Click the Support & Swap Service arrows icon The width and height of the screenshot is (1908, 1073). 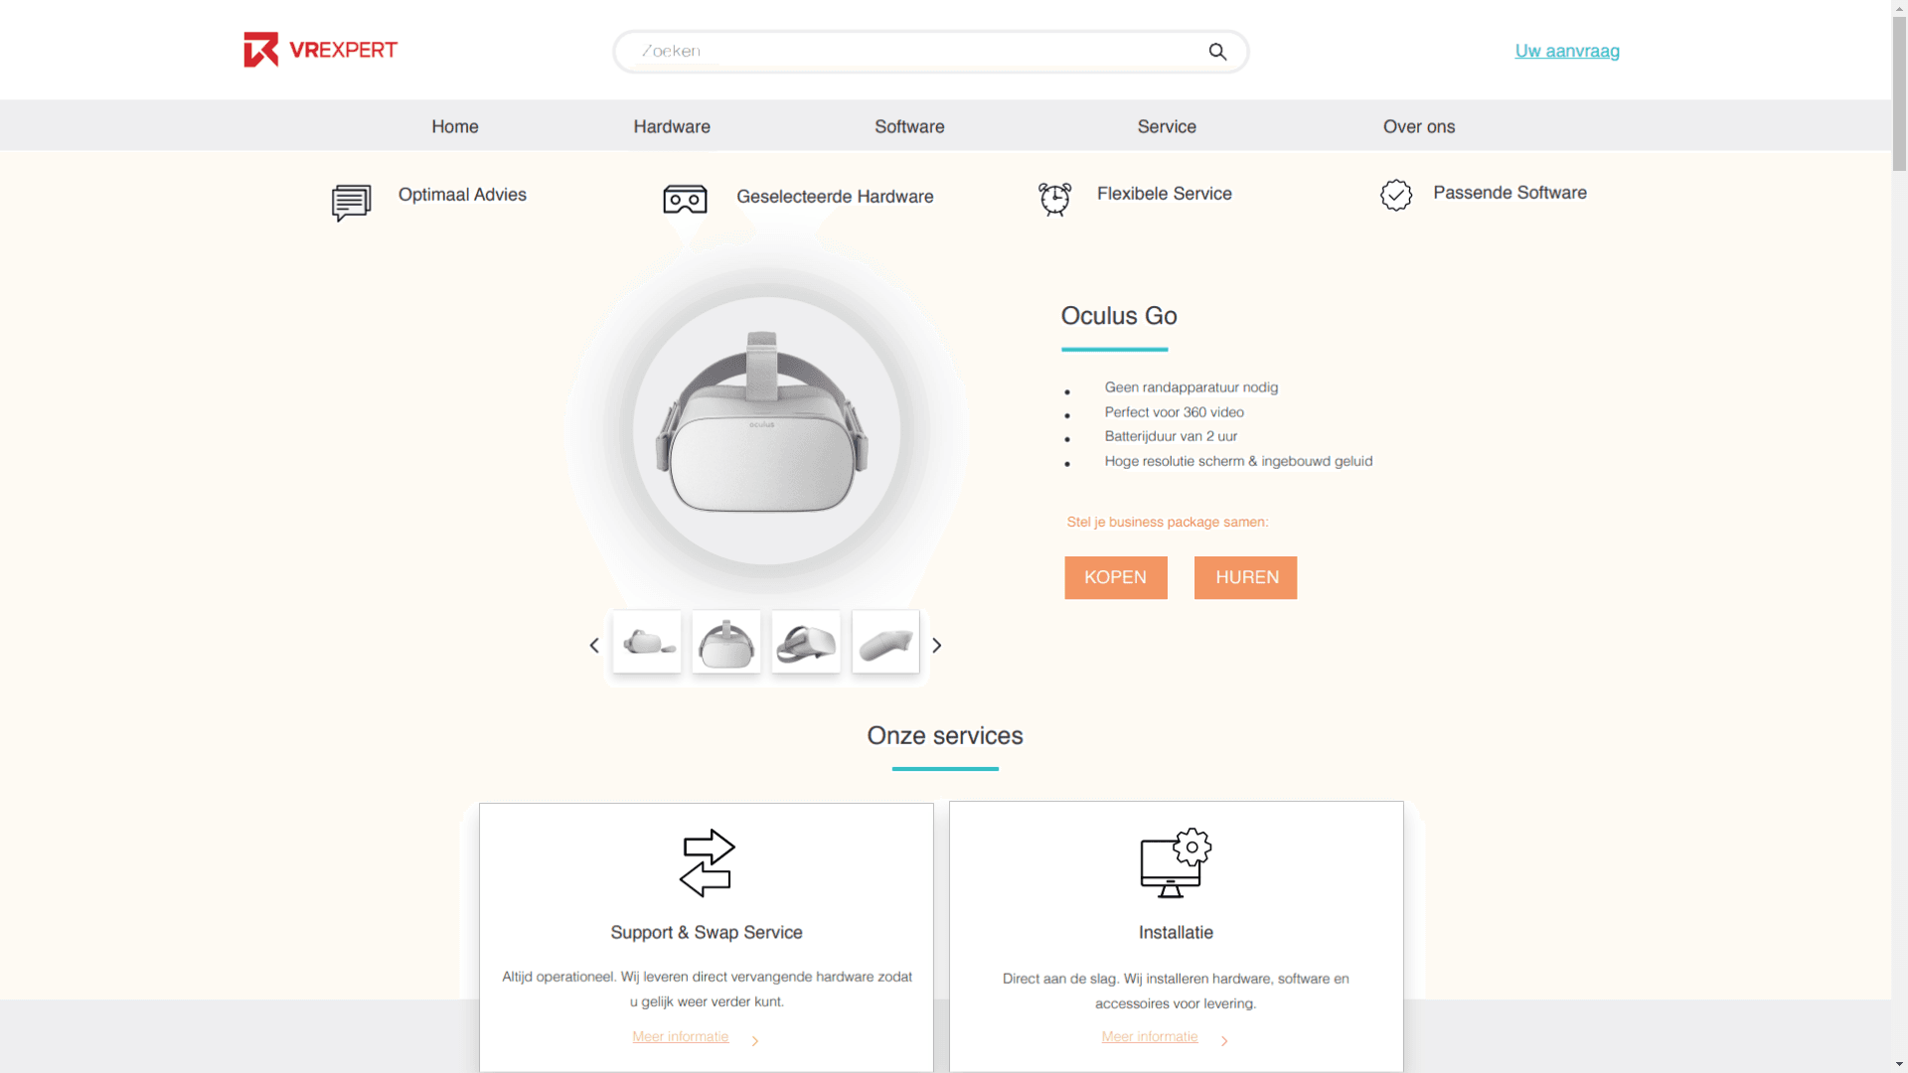[707, 862]
